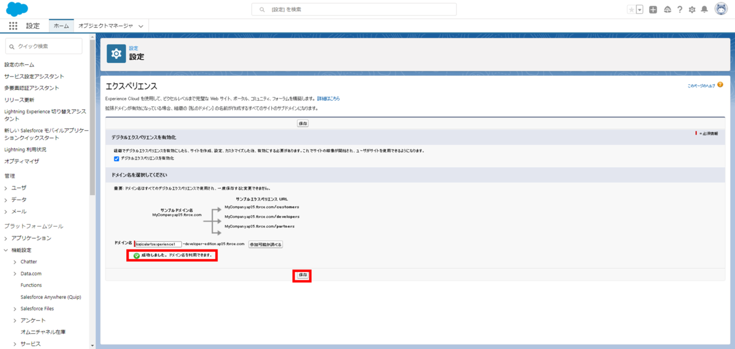
Task: Open the Salesforce Help question mark icon
Action: coord(680,10)
